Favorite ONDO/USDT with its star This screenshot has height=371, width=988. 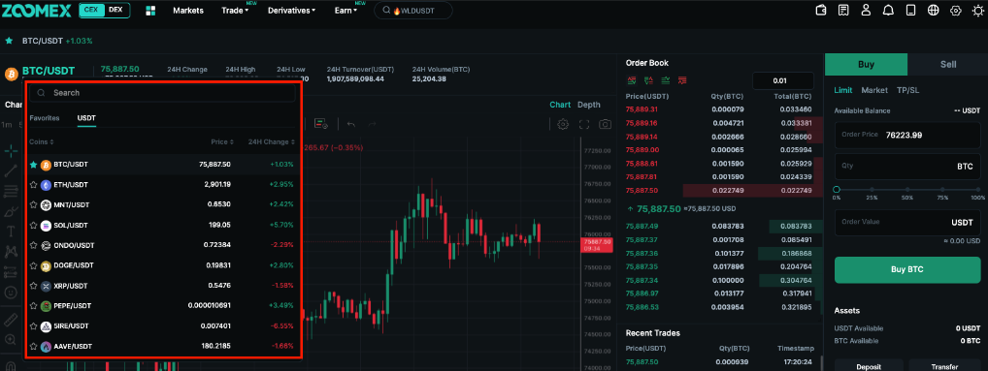(33, 245)
